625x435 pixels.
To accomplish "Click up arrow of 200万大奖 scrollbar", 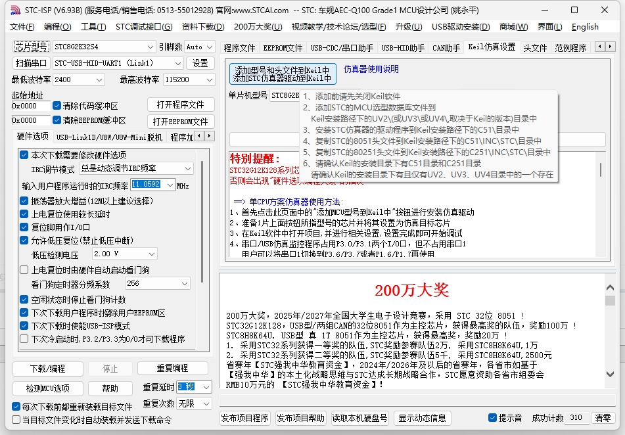I will coord(610,287).
